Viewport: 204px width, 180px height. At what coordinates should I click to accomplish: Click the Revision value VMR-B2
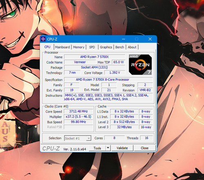coord(145,90)
